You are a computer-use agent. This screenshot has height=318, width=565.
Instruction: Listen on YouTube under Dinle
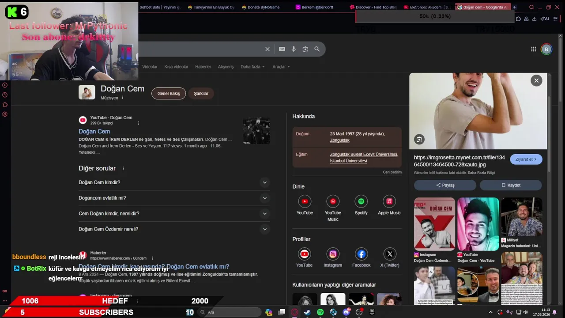[x=305, y=205]
